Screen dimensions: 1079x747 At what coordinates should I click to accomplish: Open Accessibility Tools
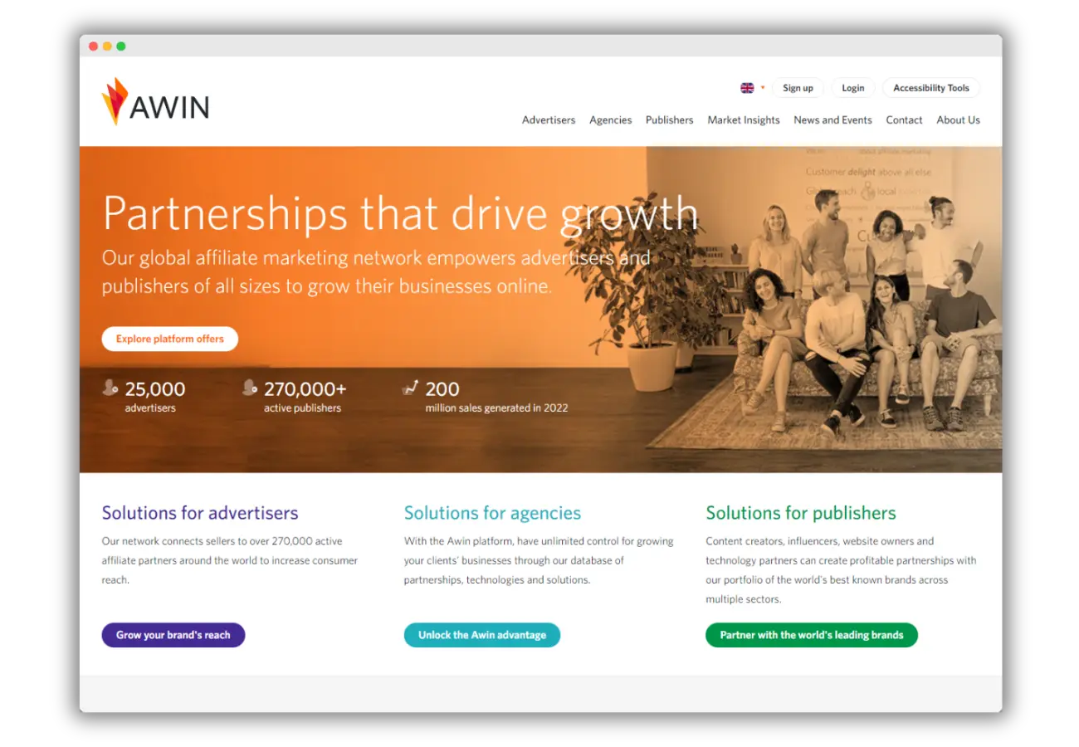click(x=931, y=88)
